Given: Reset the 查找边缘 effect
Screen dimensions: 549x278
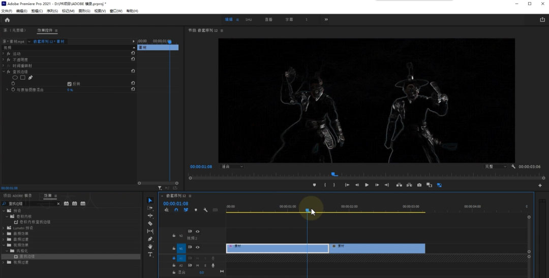Looking at the screenshot, I should 133,71.
